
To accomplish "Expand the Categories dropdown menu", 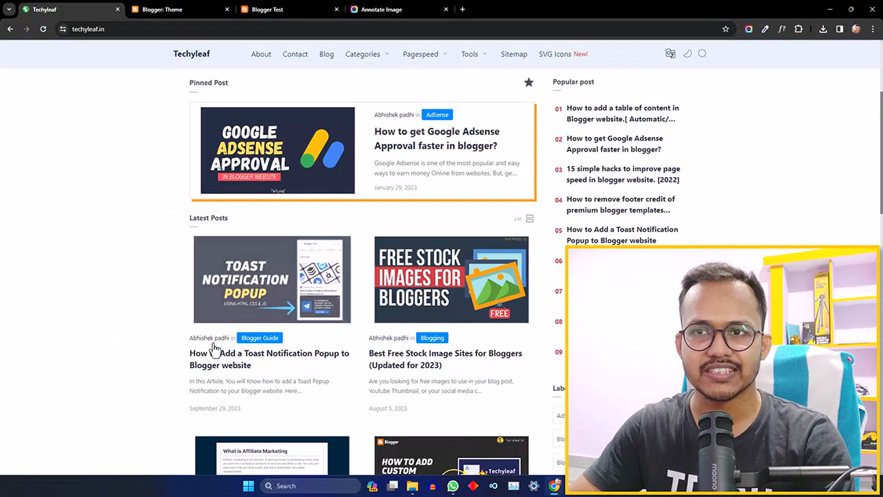I will point(367,54).
